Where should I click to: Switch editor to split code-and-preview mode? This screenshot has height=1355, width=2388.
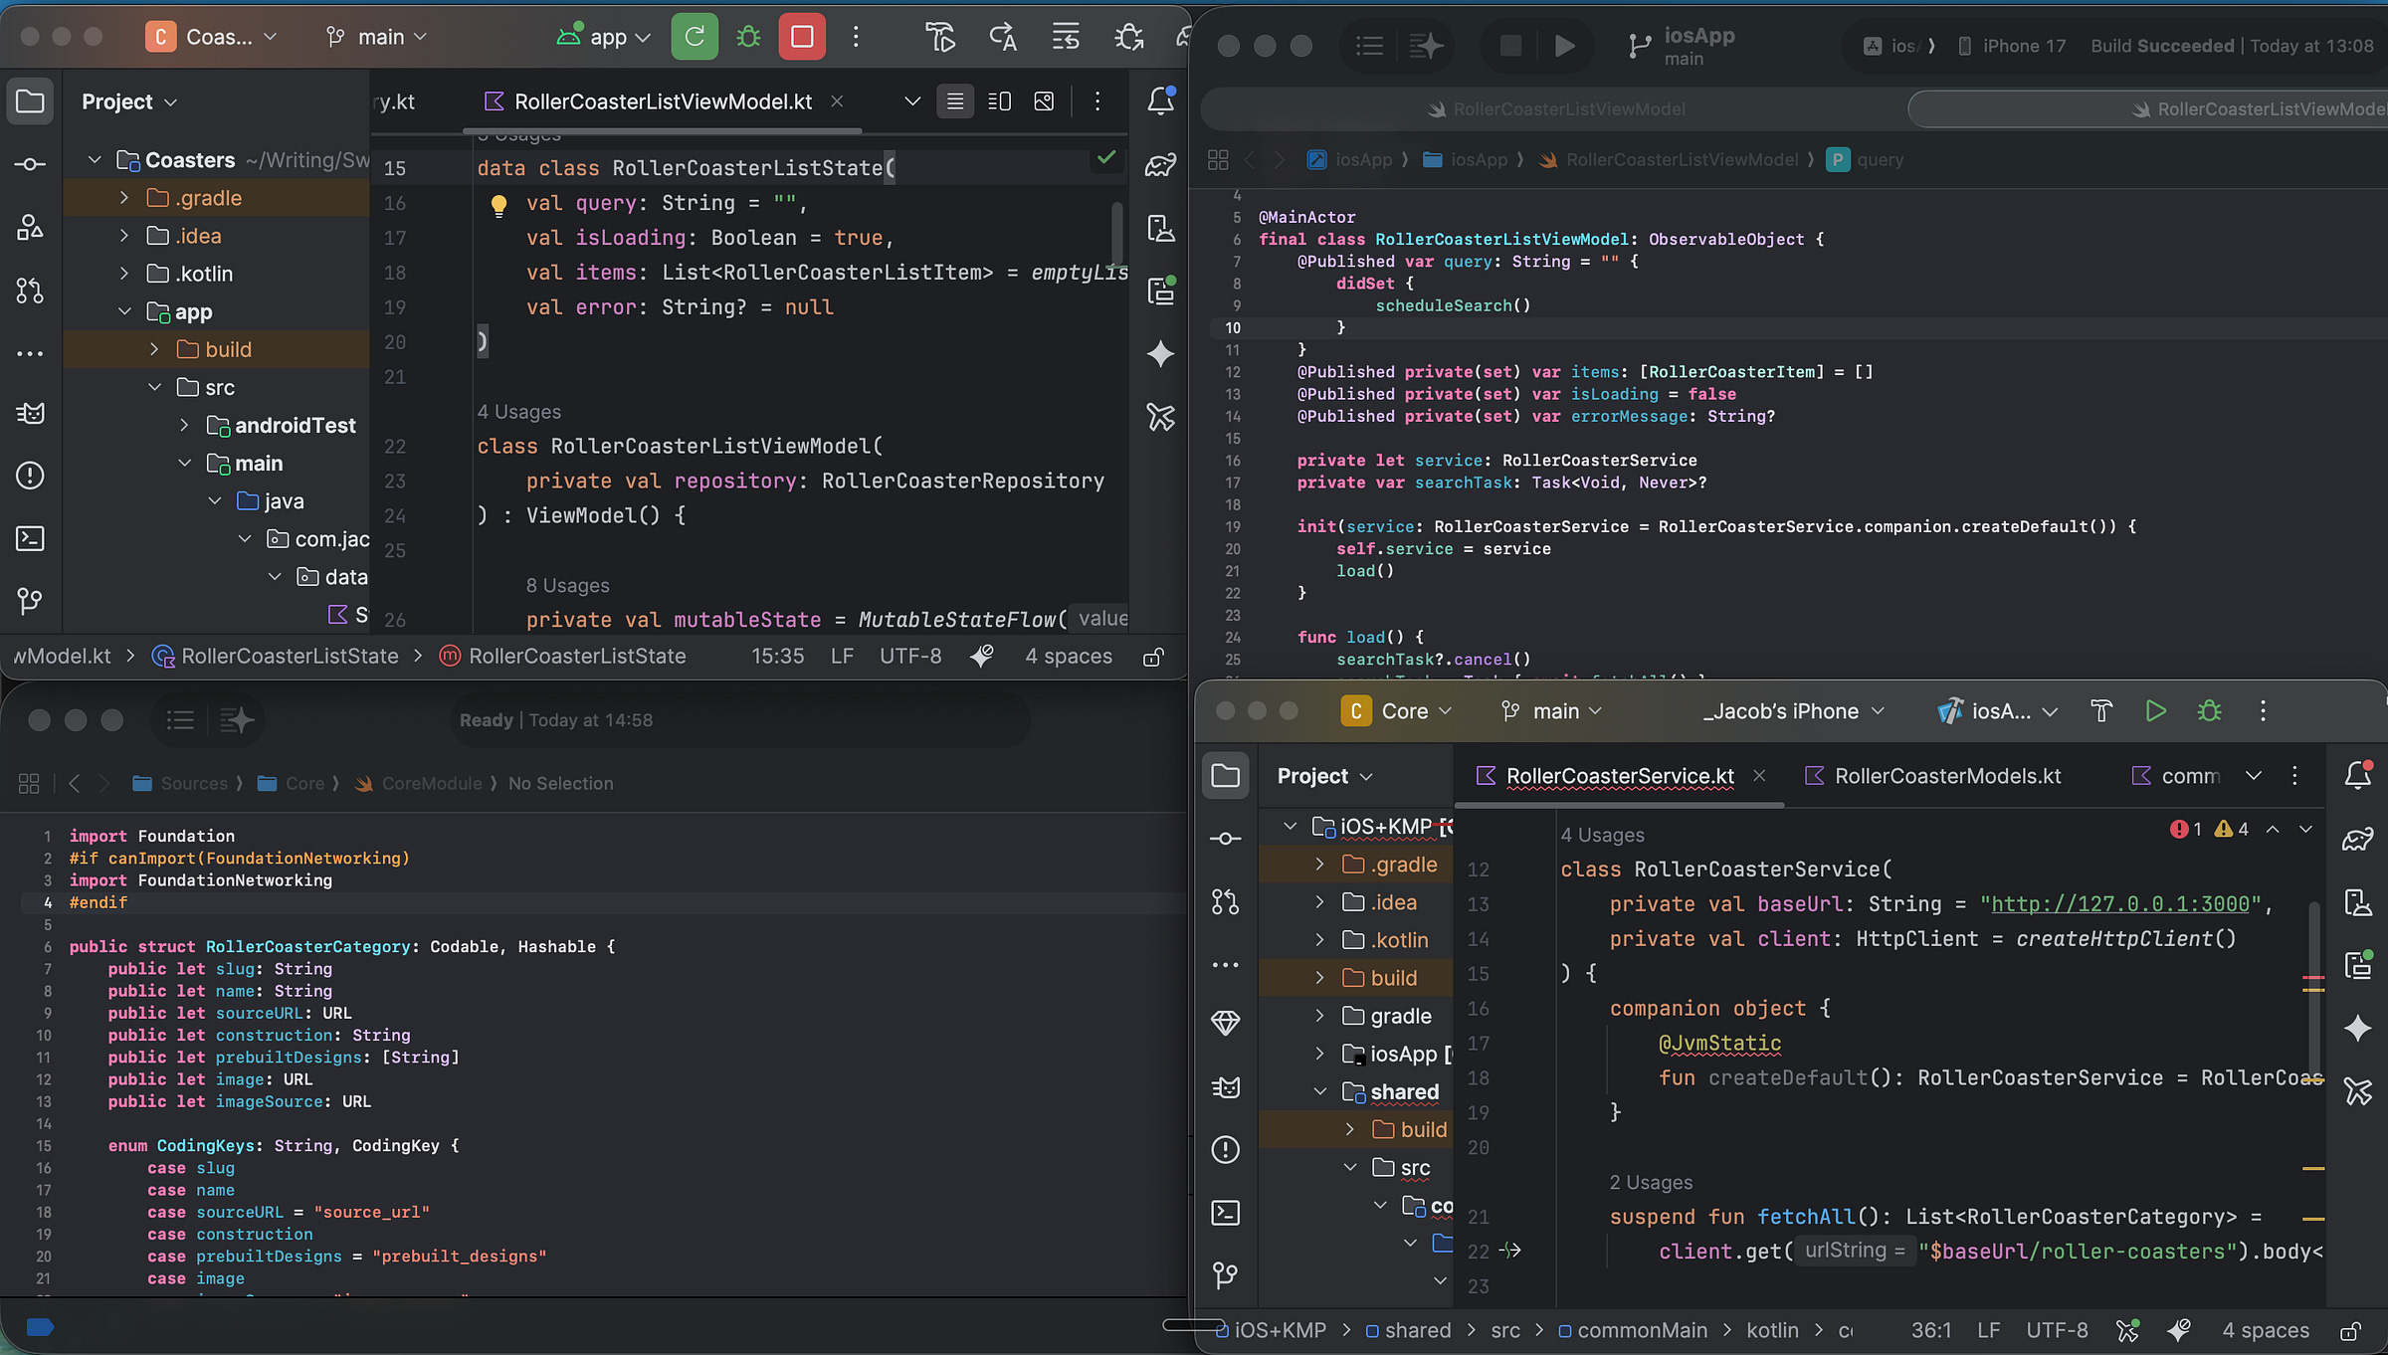pos(999,101)
